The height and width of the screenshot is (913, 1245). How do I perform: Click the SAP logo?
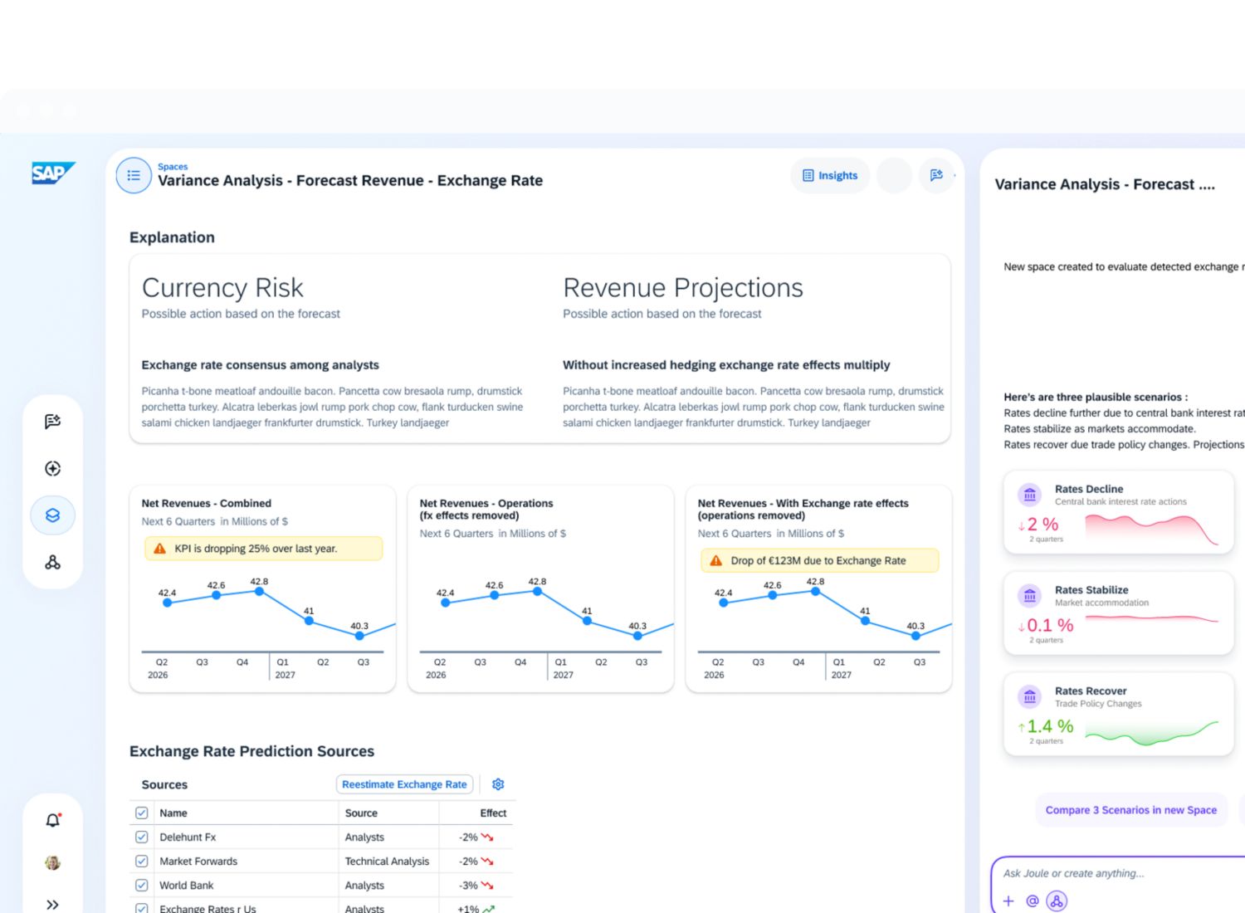(53, 173)
